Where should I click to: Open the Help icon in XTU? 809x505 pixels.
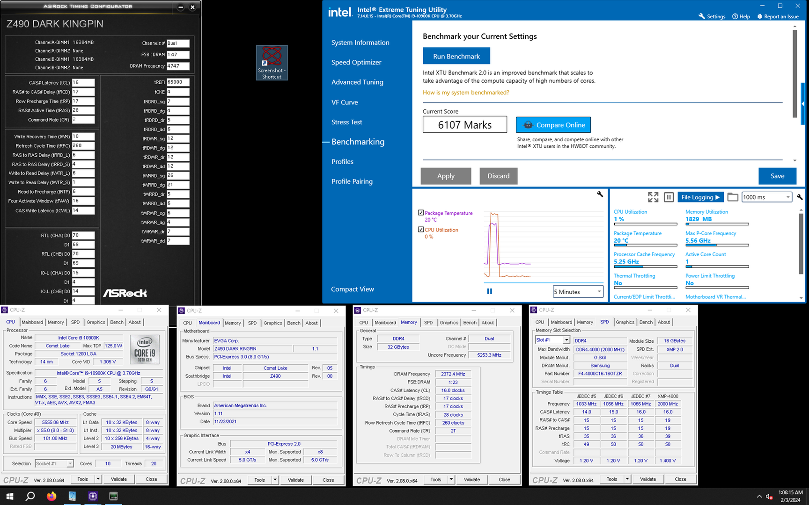735,16
